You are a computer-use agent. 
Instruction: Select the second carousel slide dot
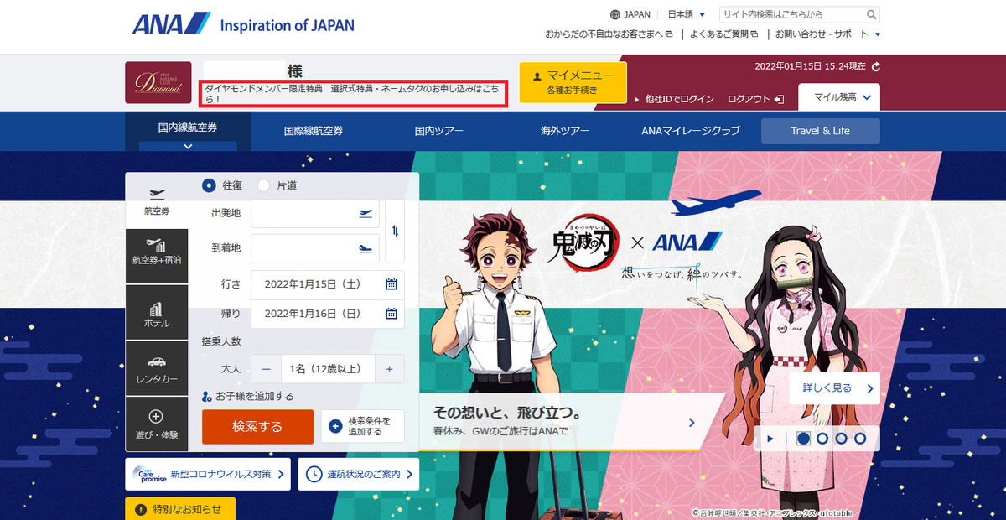point(822,438)
